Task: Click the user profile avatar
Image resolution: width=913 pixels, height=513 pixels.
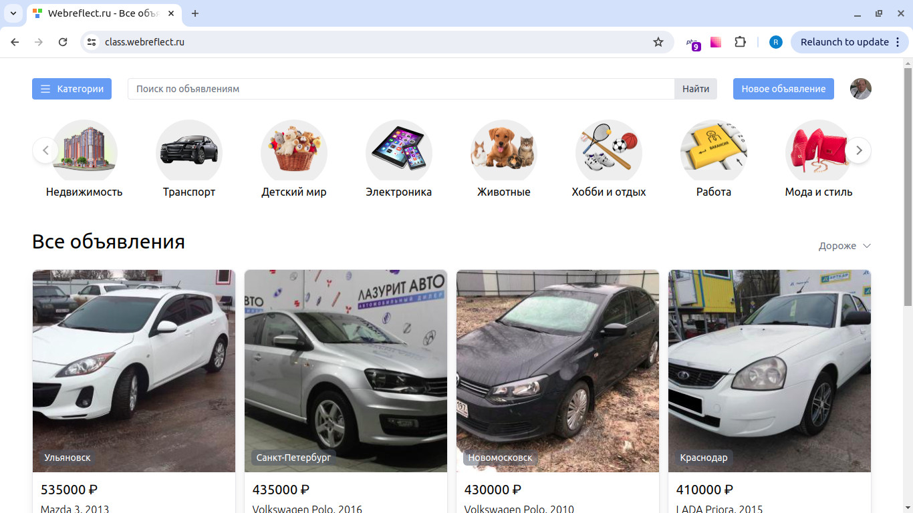Action: 861,89
